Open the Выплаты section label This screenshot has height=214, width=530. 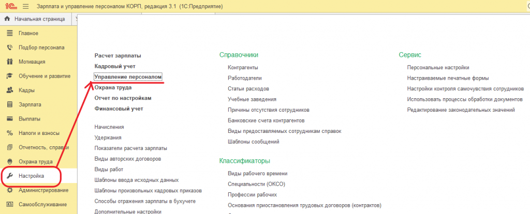30,119
